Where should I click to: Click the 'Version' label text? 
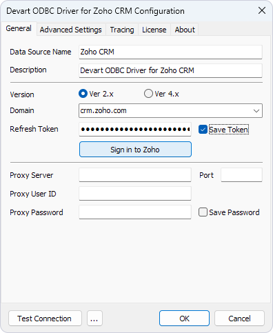pyautogui.click(x=22, y=94)
